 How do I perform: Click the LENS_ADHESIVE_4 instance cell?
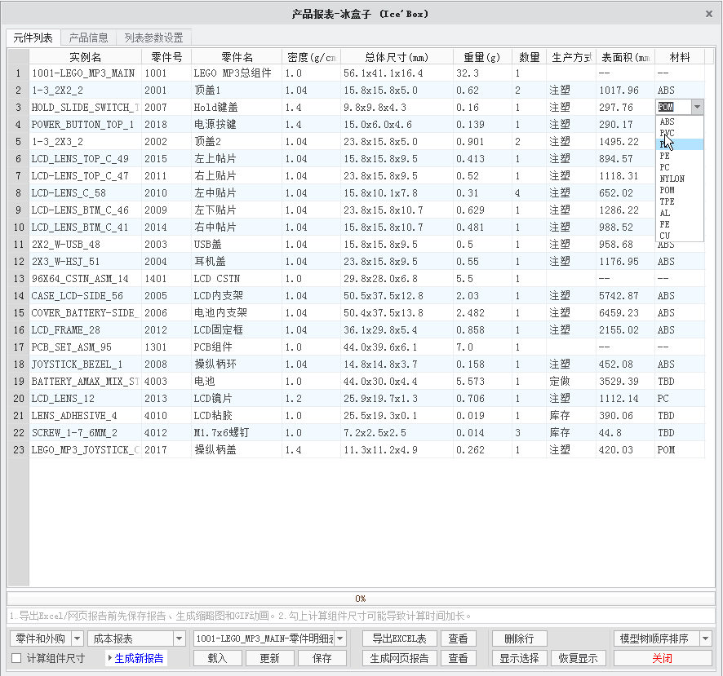click(86, 416)
